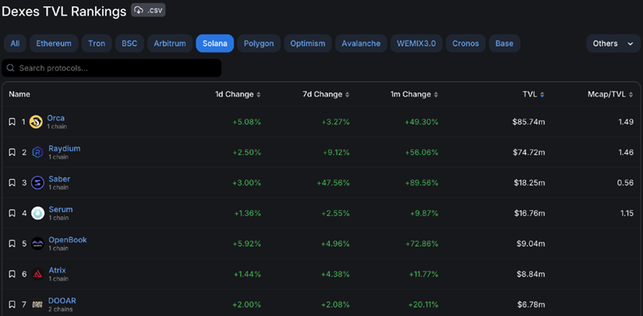Viewport: 643px width, 316px height.
Task: Select Raydium Mcap/TVL value 1.46
Action: point(626,153)
